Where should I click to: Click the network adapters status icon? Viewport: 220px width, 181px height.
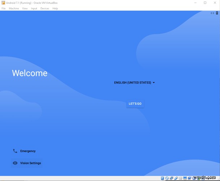pyautogui.click(x=172, y=178)
